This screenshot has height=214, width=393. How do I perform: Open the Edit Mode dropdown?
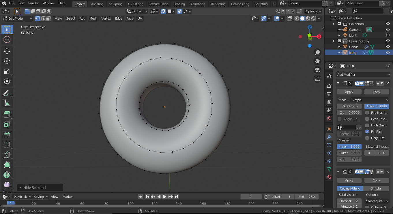[x=17, y=18]
